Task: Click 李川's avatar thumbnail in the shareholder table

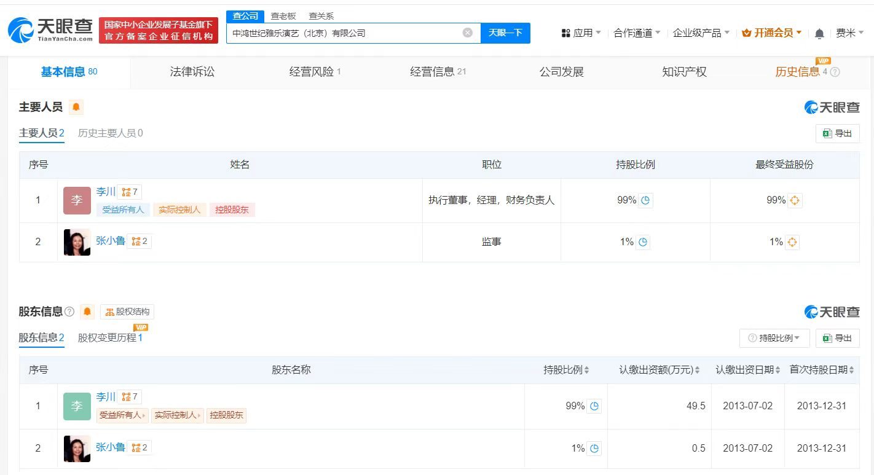Action: (x=76, y=406)
